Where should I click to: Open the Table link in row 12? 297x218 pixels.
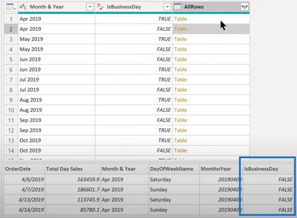181,130
